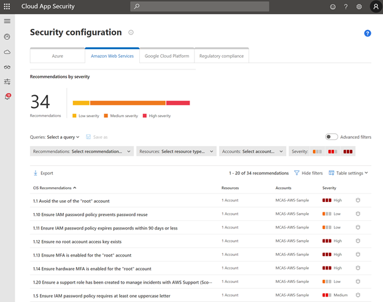This screenshot has height=302, width=383.
Task: Click the blue help circle icon
Action: 368,33
